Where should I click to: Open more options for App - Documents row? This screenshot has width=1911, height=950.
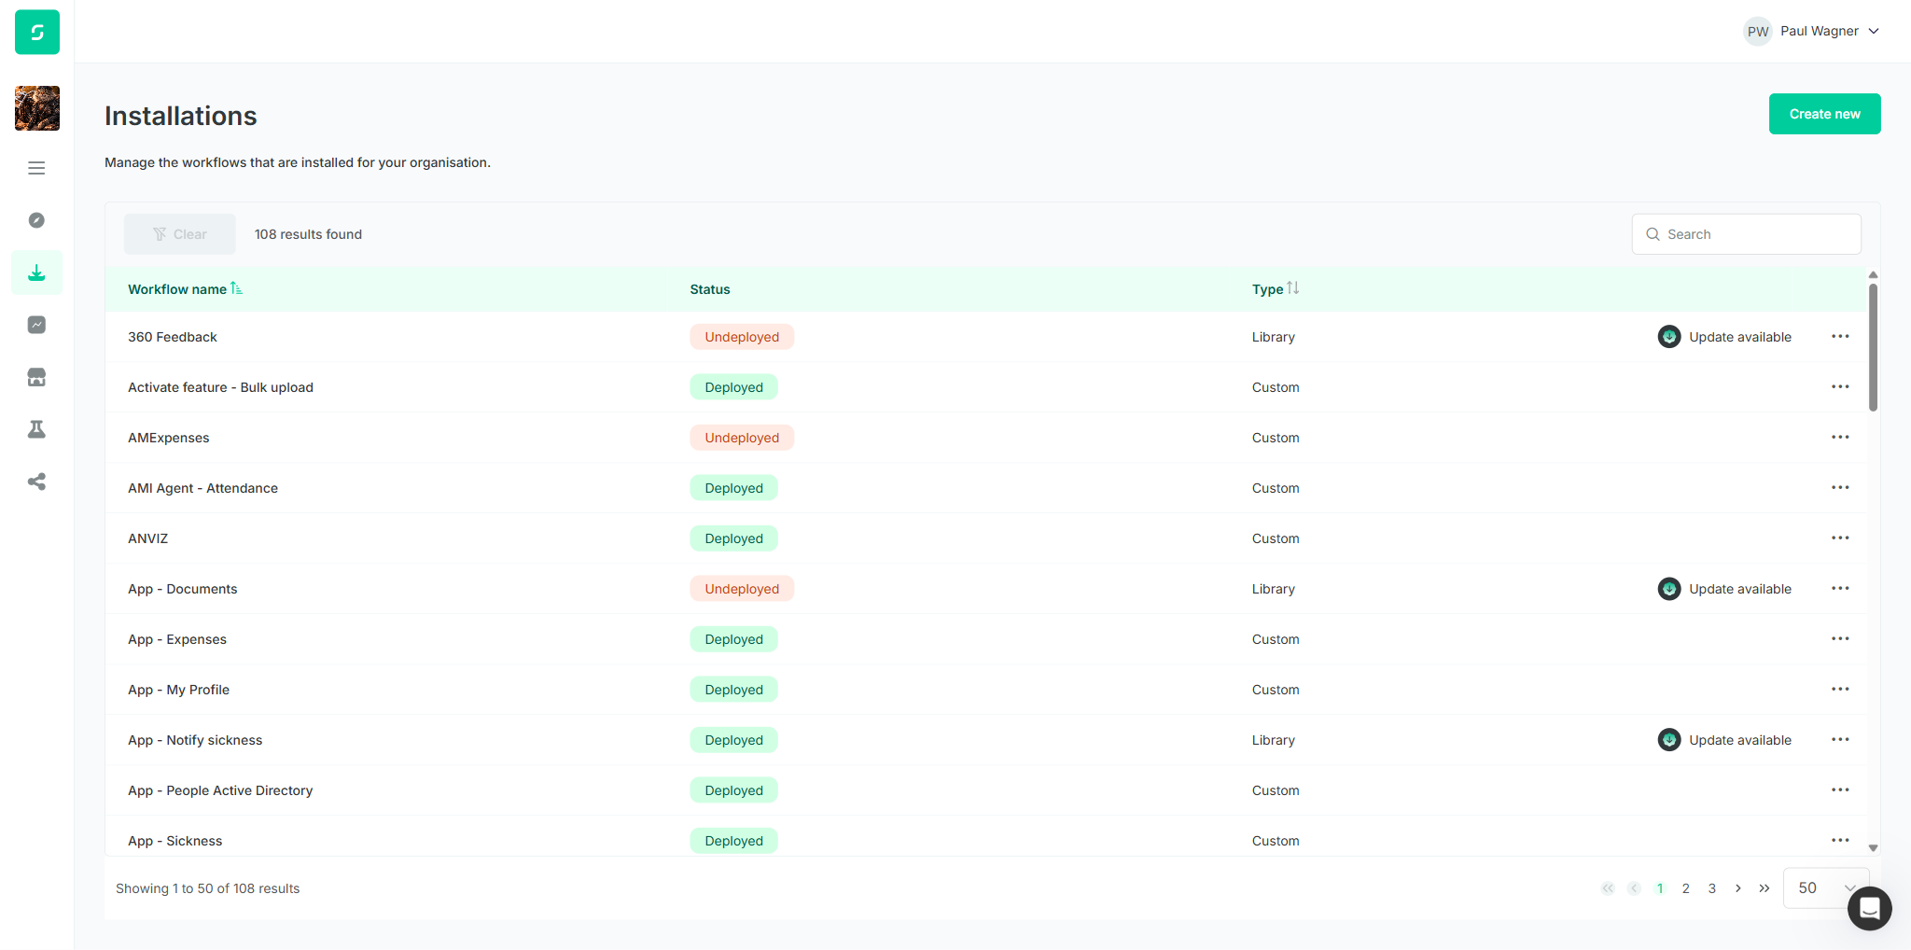click(1840, 589)
